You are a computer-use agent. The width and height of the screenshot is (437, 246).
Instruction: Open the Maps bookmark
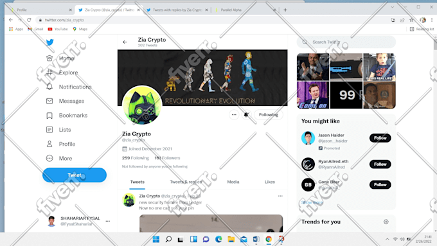80,29
